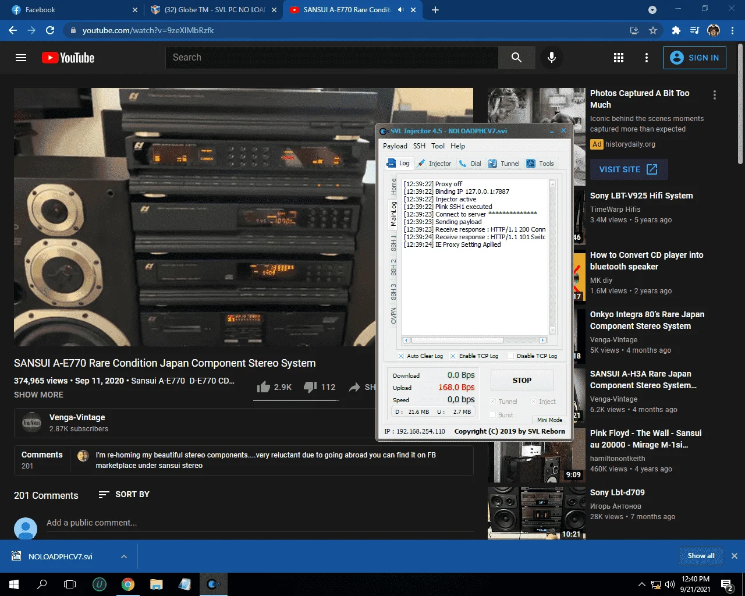The width and height of the screenshot is (745, 596).
Task: Click Mini Mode button
Action: click(549, 420)
